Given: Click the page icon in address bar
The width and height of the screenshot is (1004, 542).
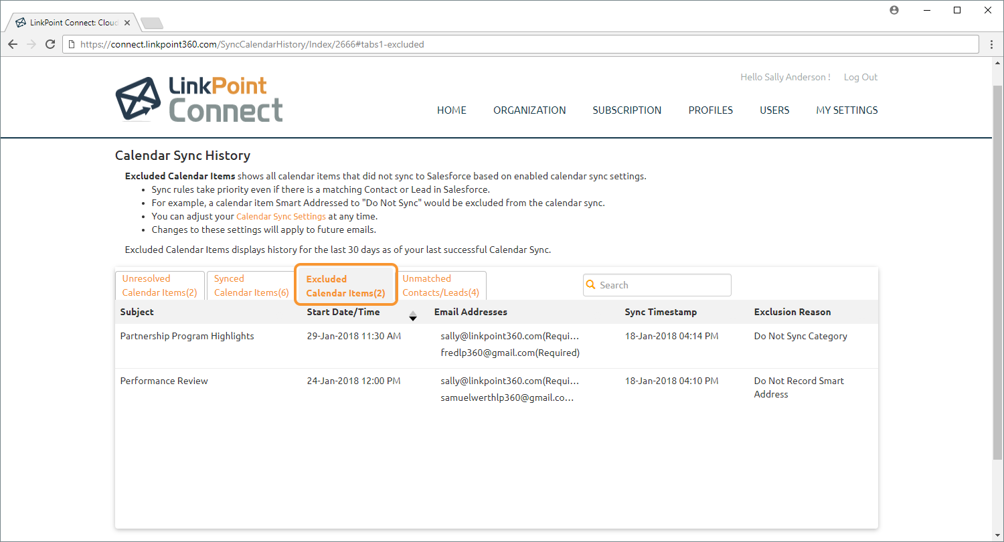Looking at the screenshot, I should point(72,45).
